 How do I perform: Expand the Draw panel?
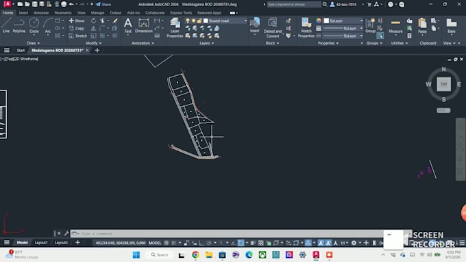click(x=34, y=43)
